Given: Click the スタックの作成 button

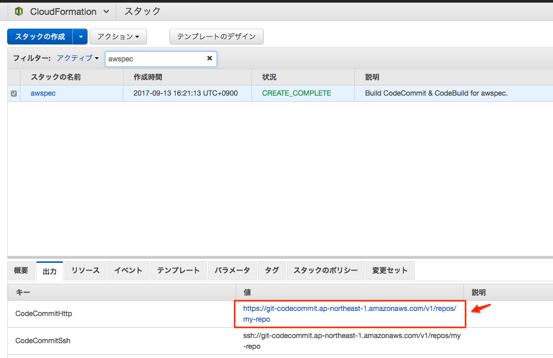Looking at the screenshot, I should pos(40,36).
